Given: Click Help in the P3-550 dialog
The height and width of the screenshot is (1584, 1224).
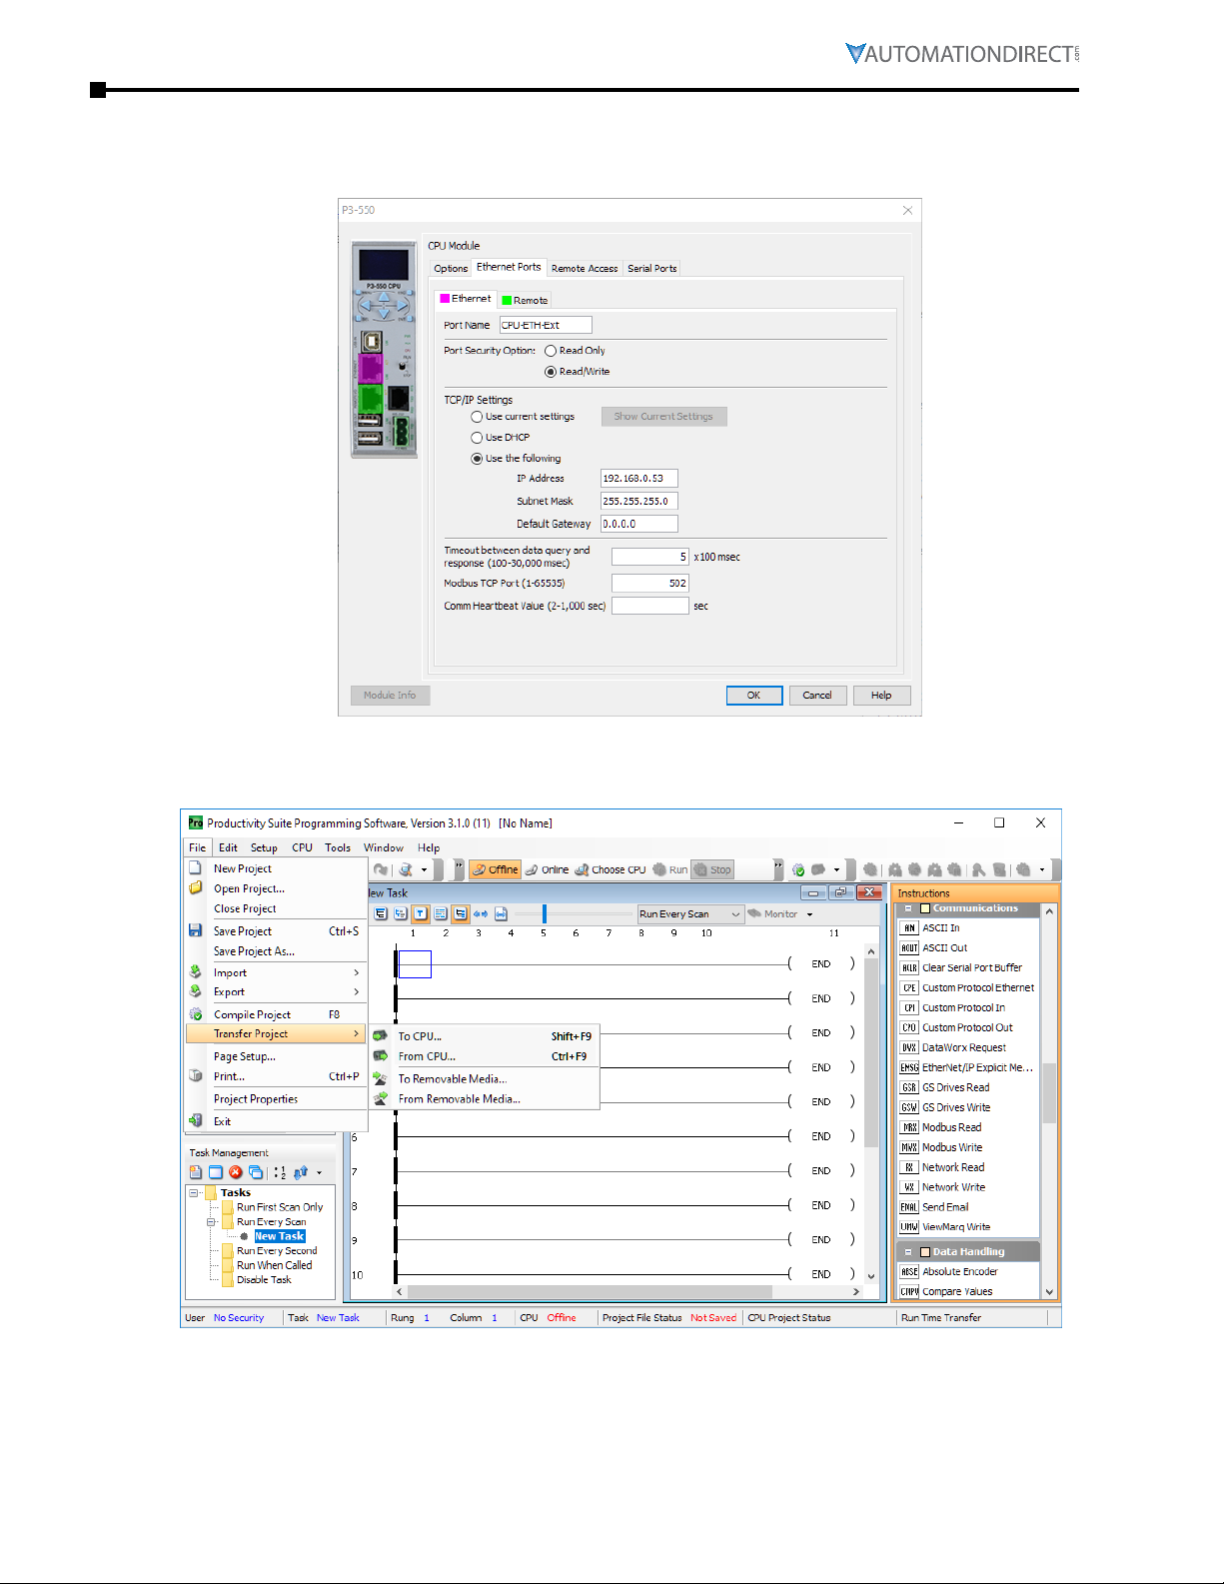Looking at the screenshot, I should tap(881, 695).
